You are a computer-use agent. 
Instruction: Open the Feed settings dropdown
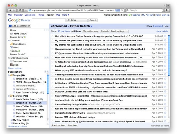pyautogui.click(x=119, y=31)
